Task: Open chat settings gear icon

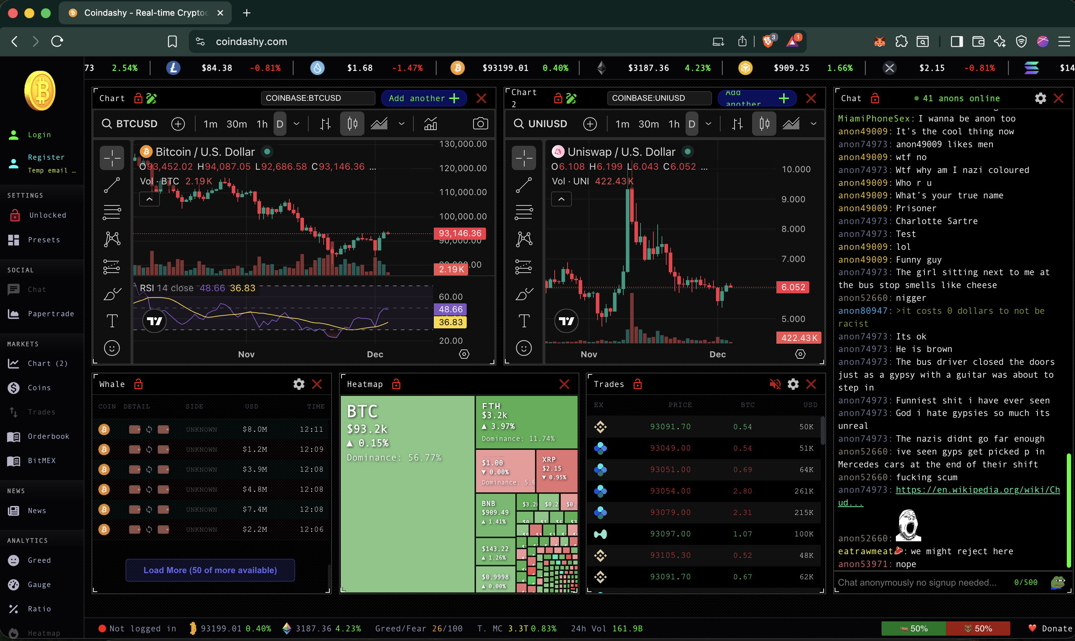Action: tap(1040, 99)
